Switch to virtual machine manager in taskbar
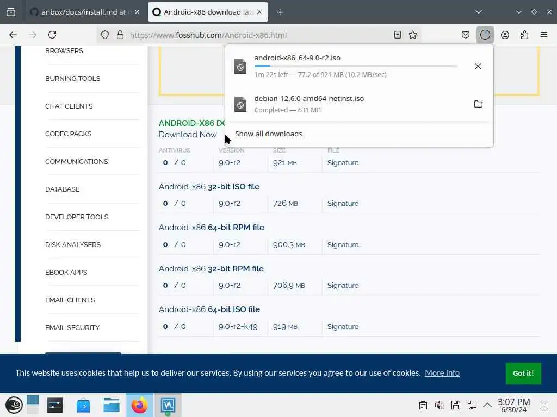The image size is (557, 417). (x=168, y=405)
